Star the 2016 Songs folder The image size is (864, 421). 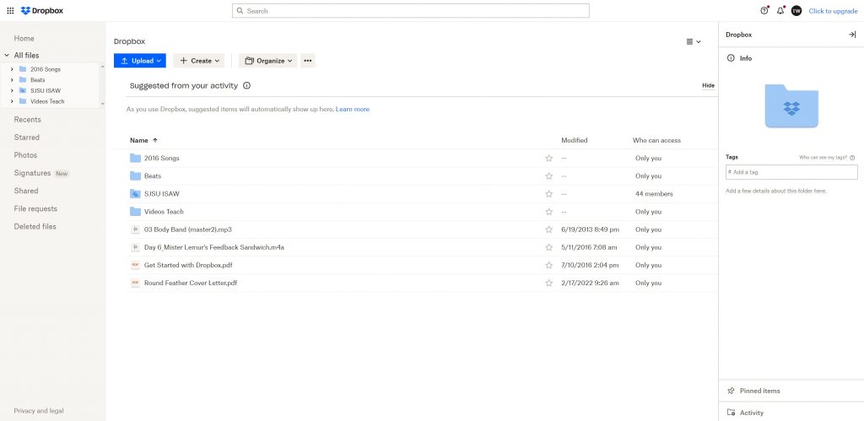(x=548, y=159)
